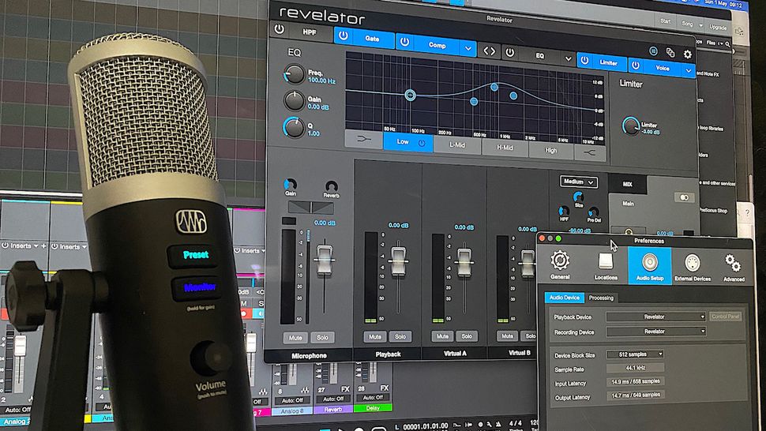Select the low shelf filter icon in EQ
The height and width of the screenshot is (431, 766).
(363, 140)
